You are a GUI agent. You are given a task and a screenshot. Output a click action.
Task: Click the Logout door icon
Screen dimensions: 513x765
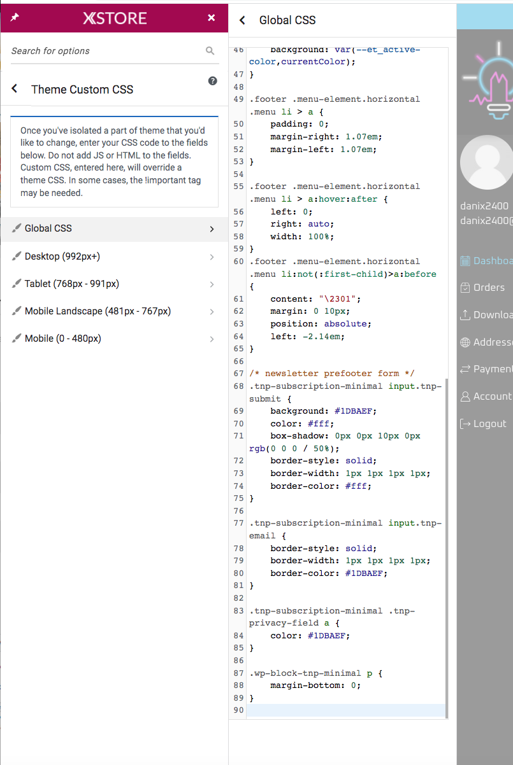point(465,424)
